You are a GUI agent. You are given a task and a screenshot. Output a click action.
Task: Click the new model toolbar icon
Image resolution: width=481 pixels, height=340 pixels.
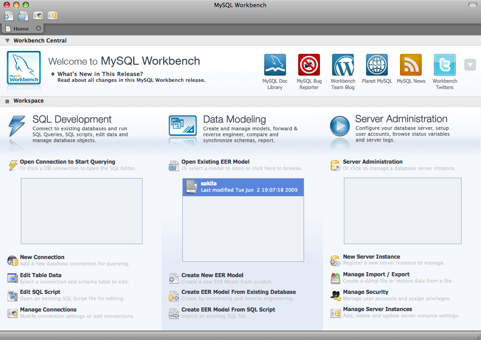point(9,16)
